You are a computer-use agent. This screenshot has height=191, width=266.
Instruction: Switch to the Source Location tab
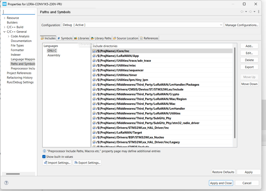point(126,38)
